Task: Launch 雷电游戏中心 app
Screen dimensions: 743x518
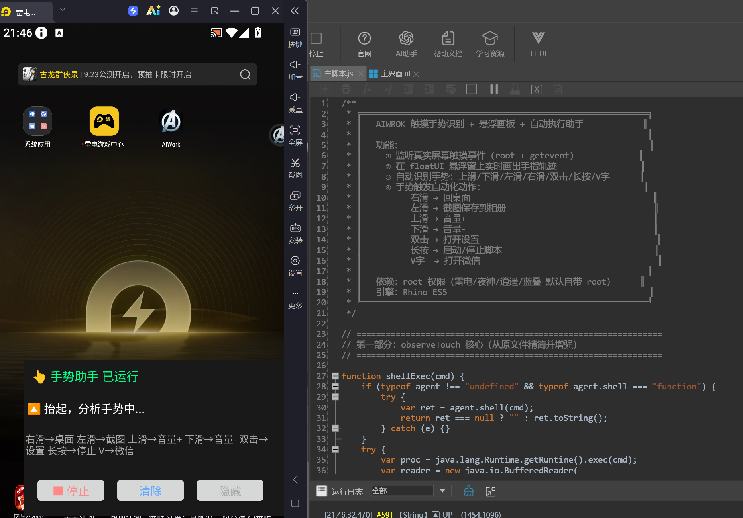Action: pos(104,127)
